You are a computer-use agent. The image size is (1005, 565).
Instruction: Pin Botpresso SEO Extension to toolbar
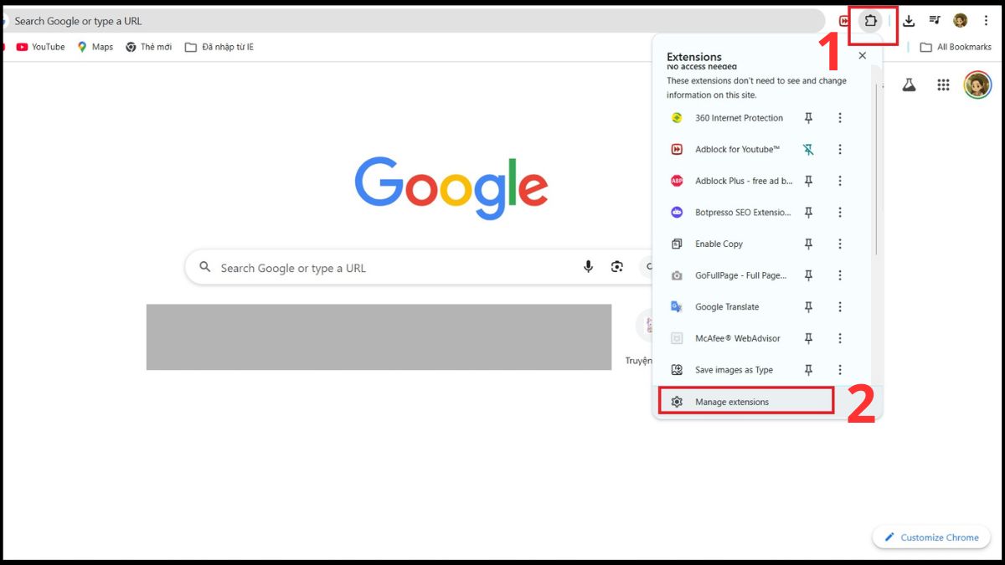[808, 213]
